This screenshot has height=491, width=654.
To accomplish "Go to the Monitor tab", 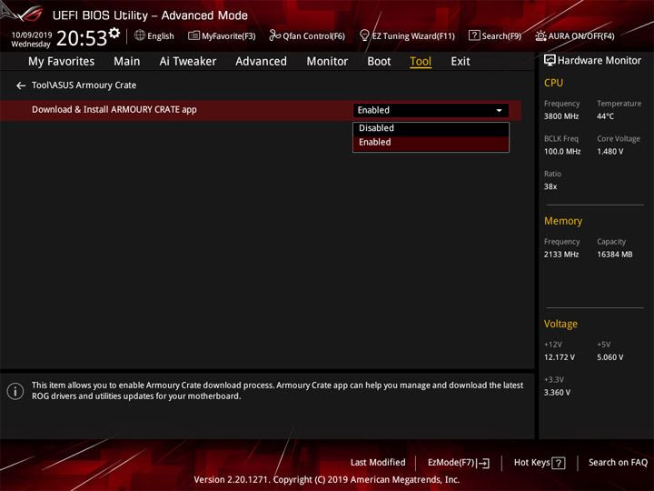I will 327,62.
